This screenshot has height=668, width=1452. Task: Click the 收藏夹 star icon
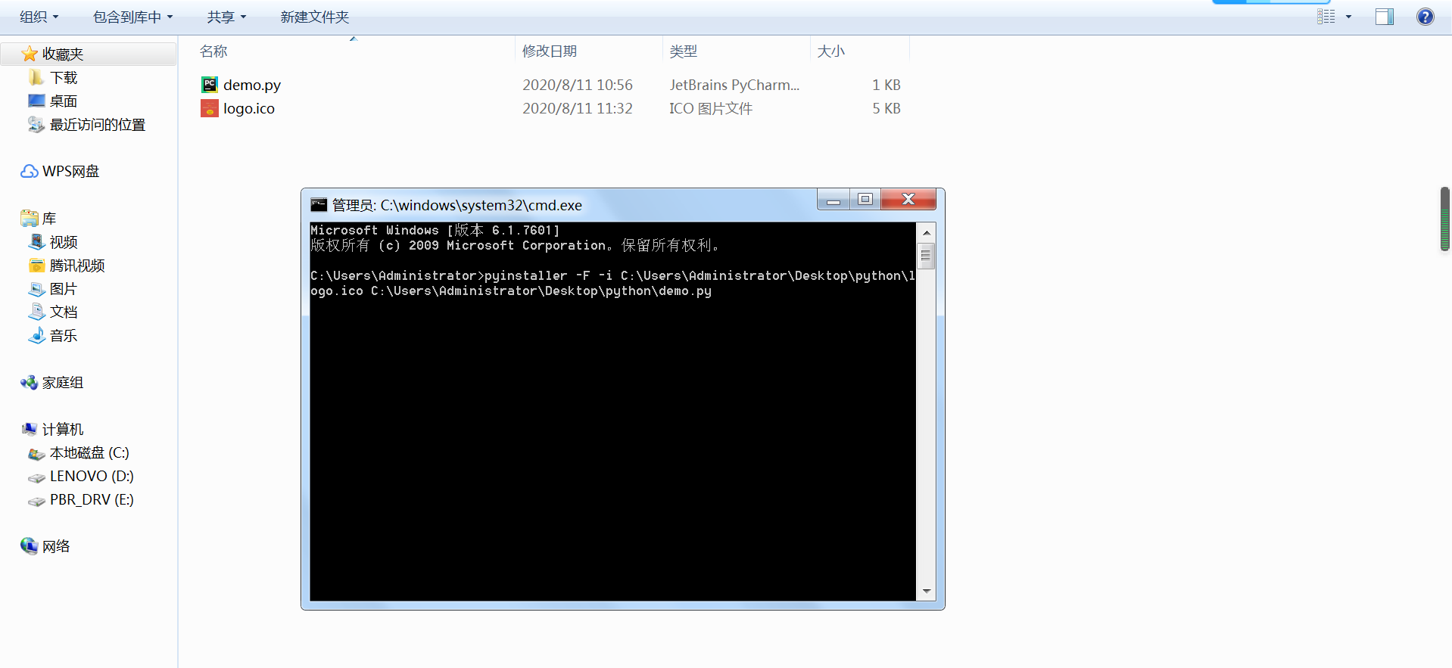[x=30, y=54]
